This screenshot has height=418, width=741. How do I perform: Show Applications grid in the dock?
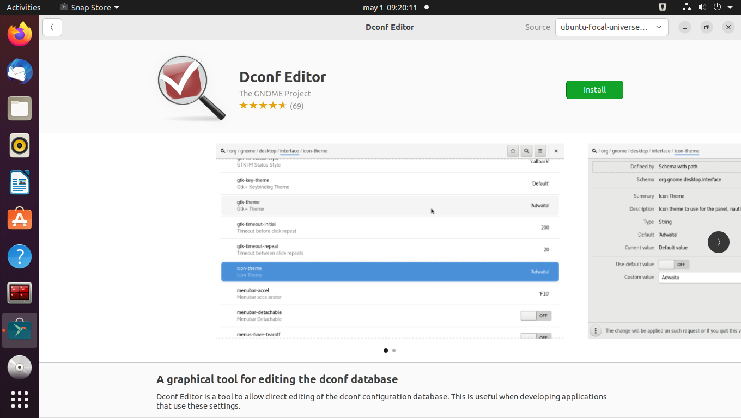coord(20,399)
